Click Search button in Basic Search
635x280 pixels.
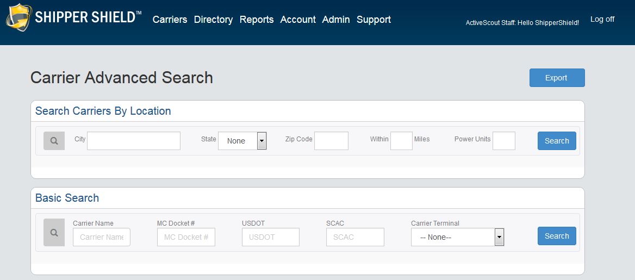tap(557, 236)
